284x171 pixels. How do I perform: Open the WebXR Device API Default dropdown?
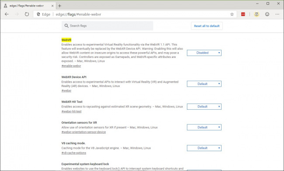(x=204, y=84)
